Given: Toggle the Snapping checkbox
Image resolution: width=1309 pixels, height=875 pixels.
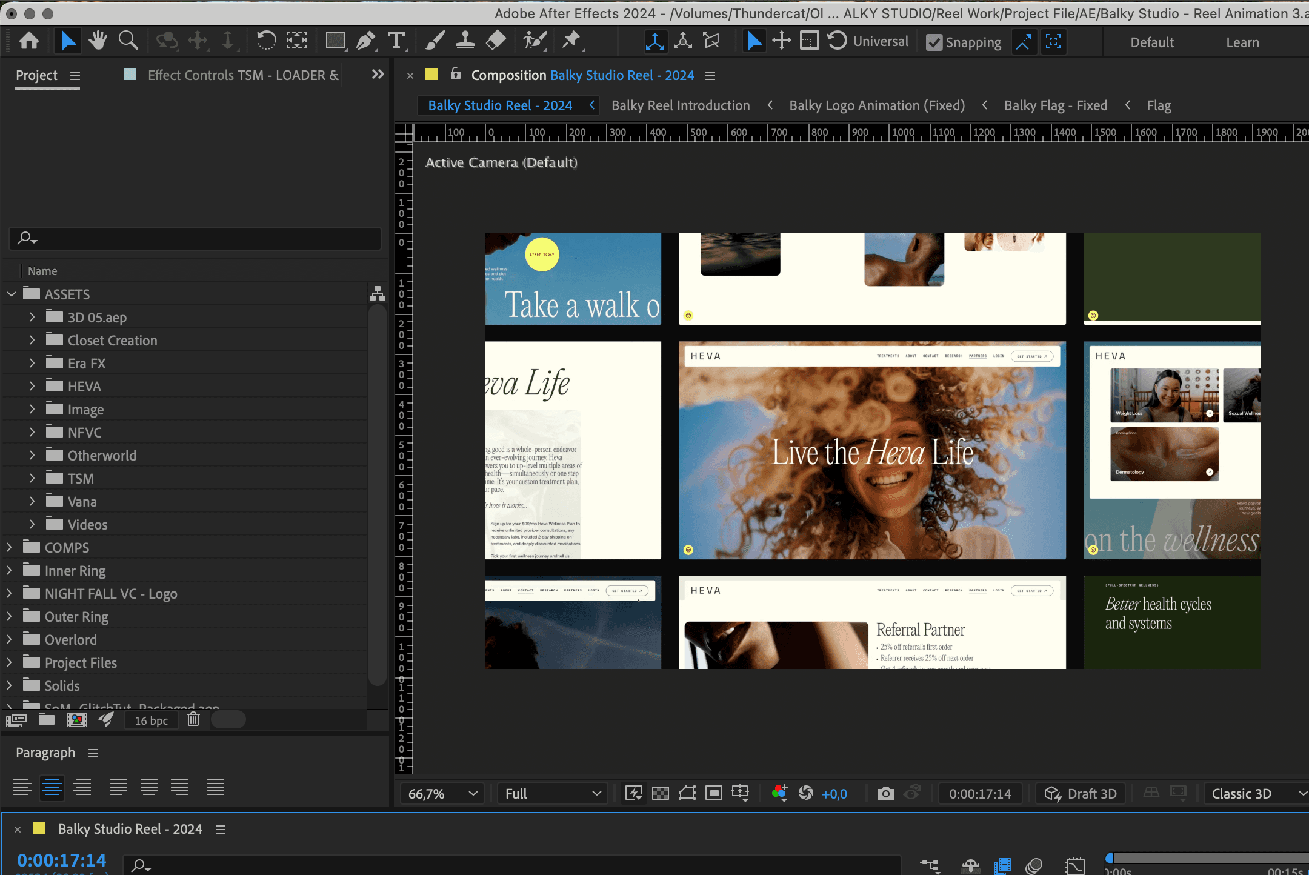Looking at the screenshot, I should (934, 42).
